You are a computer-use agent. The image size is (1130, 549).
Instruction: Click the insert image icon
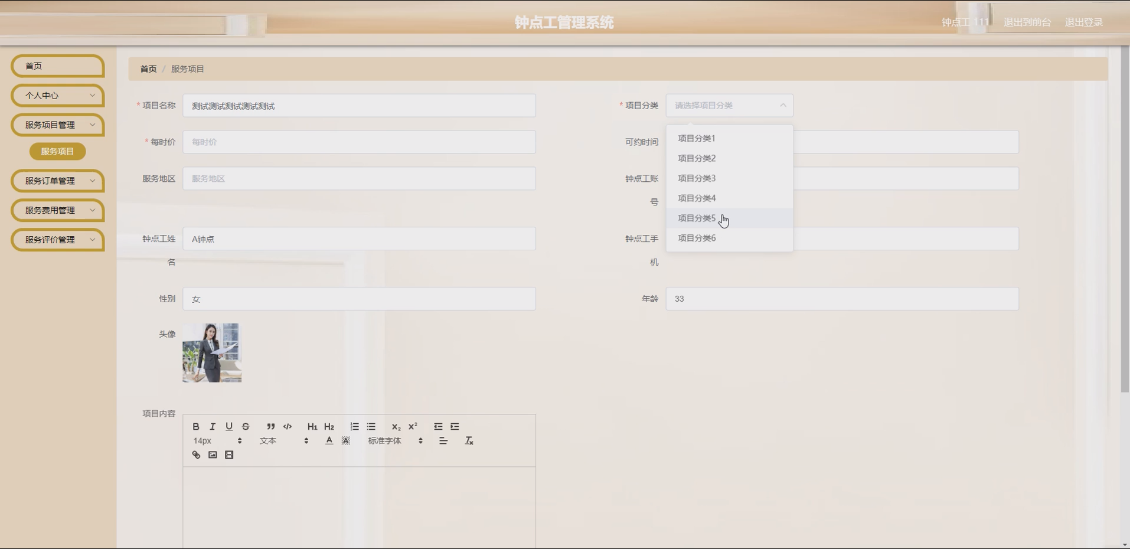click(x=213, y=455)
